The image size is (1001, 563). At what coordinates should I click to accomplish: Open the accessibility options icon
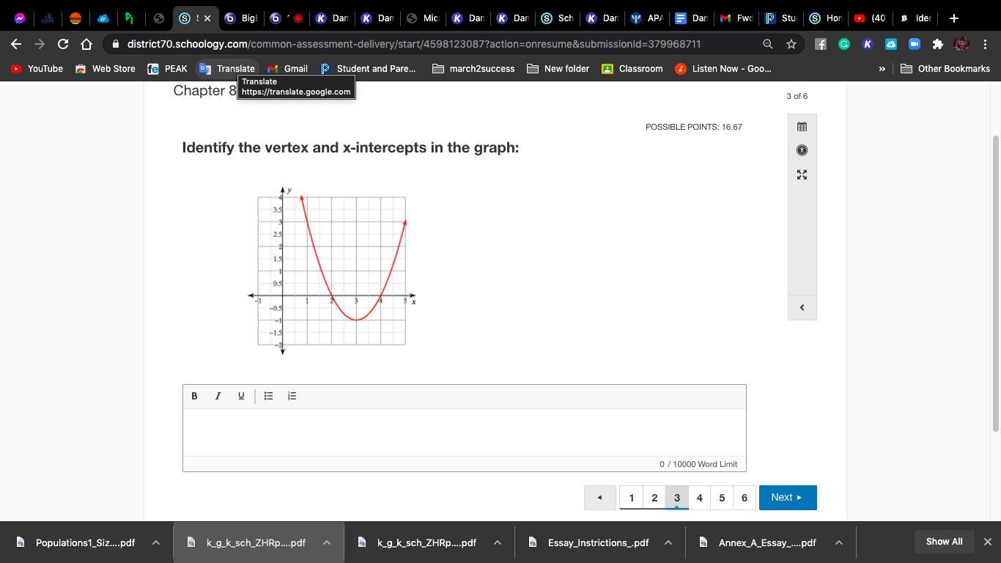click(x=802, y=150)
